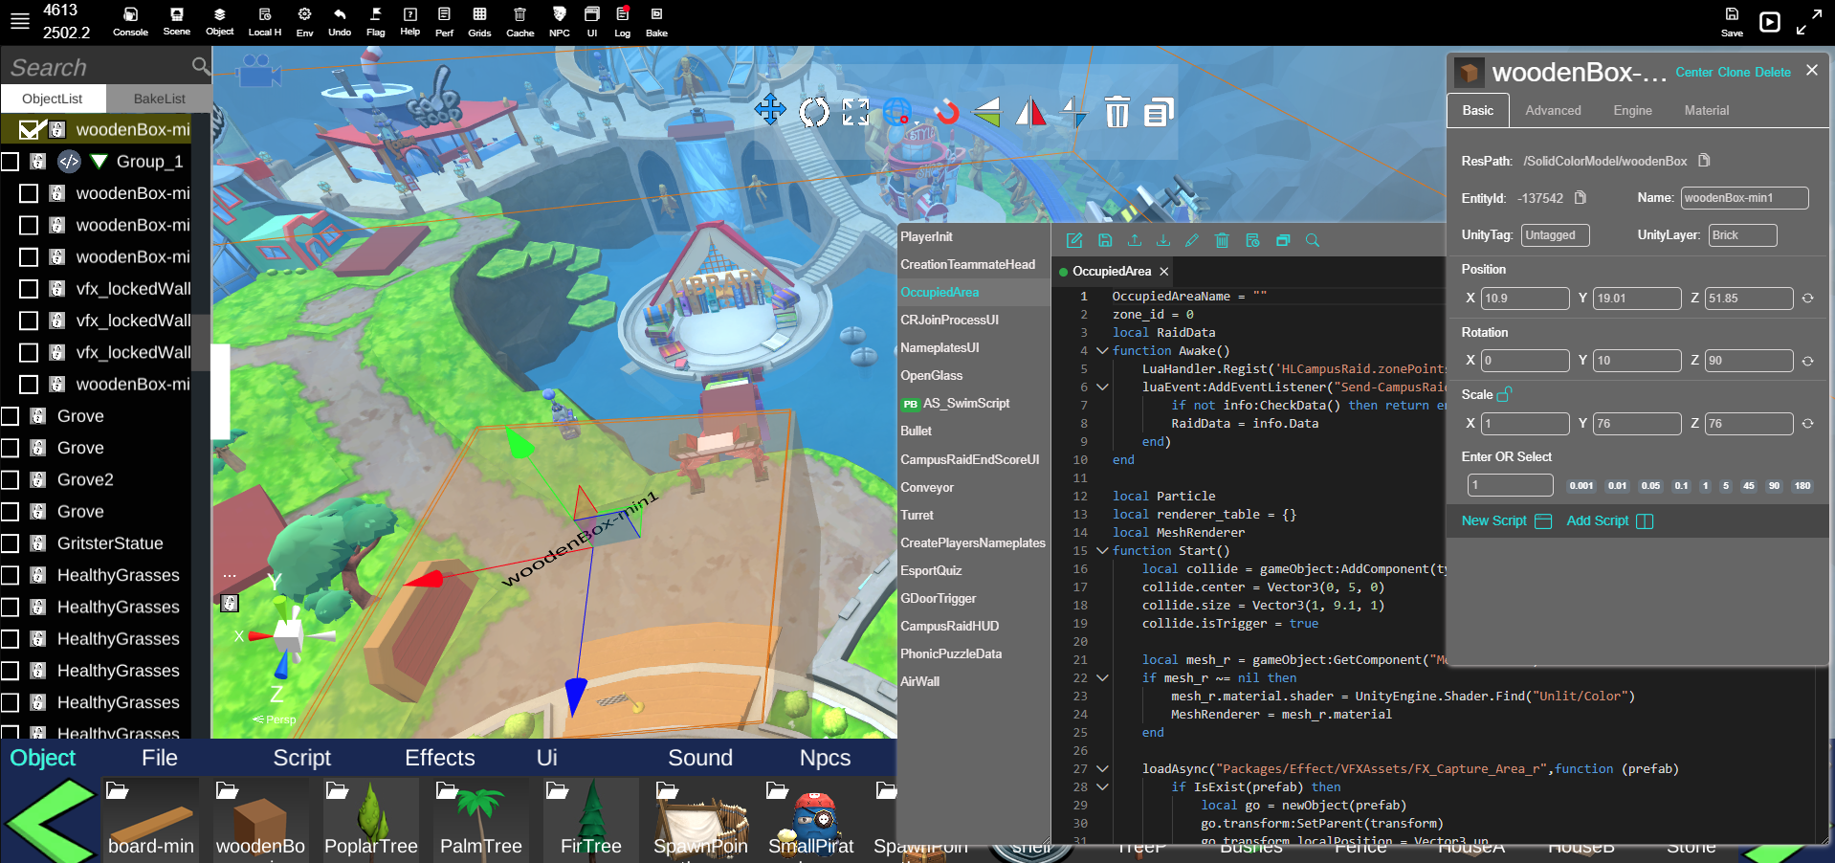The height and width of the screenshot is (863, 1835).
Task: Open the Advanced tab in inspector
Action: [1552, 111]
